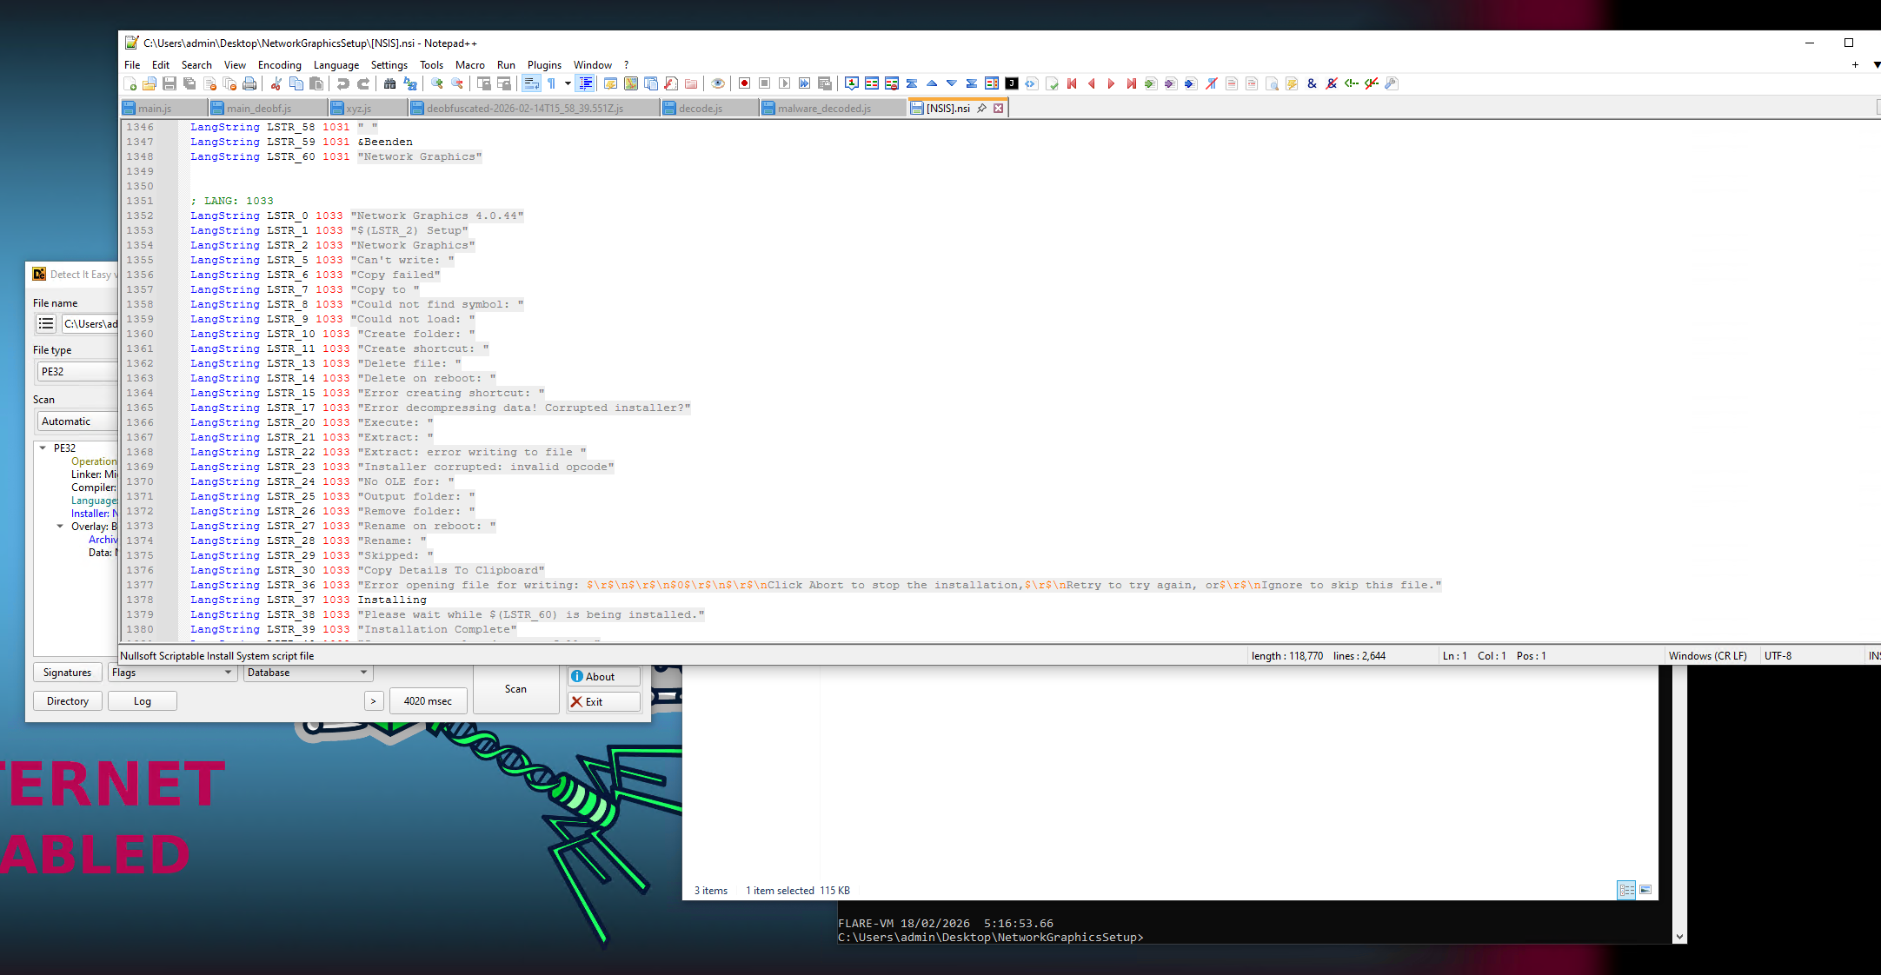Click the blue downward triangle toolbar icon

(x=952, y=83)
